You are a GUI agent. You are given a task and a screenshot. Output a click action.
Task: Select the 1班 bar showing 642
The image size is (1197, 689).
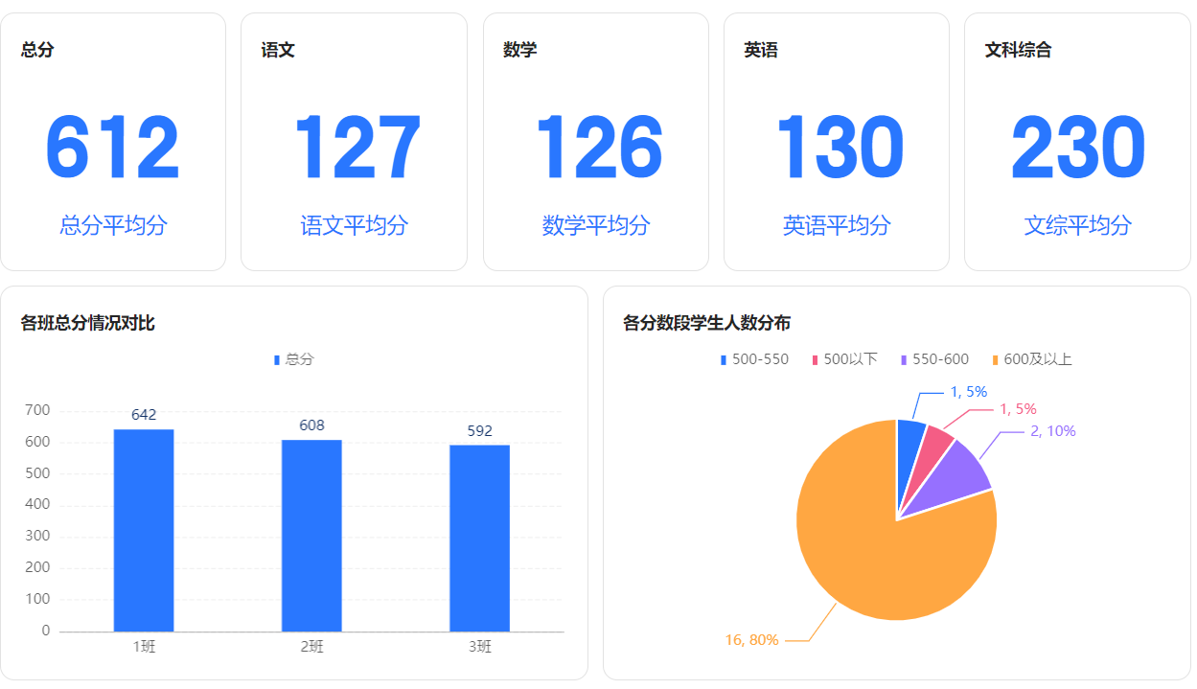coord(144,530)
